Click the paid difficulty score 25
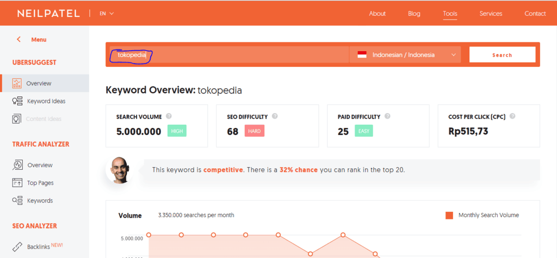557x258 pixels. click(x=343, y=132)
